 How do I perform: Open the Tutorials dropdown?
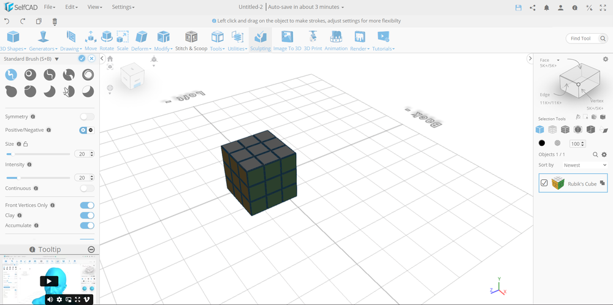[x=383, y=40]
